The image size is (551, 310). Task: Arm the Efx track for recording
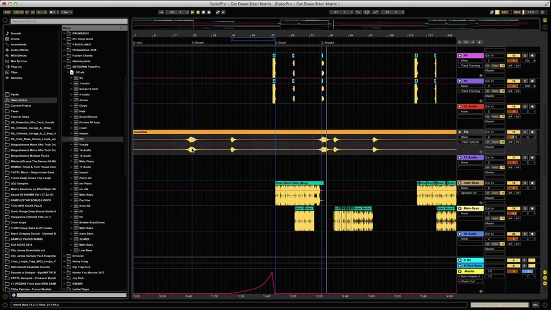pyautogui.click(x=532, y=132)
